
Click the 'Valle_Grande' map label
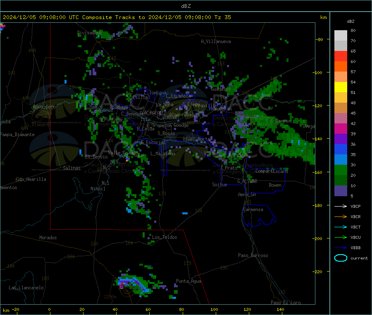(123, 153)
